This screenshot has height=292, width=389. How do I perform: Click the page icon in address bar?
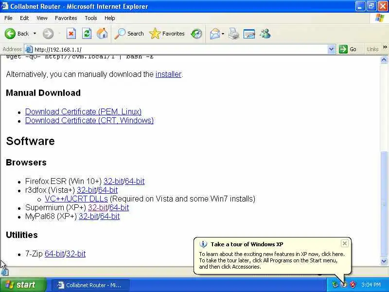click(x=29, y=50)
